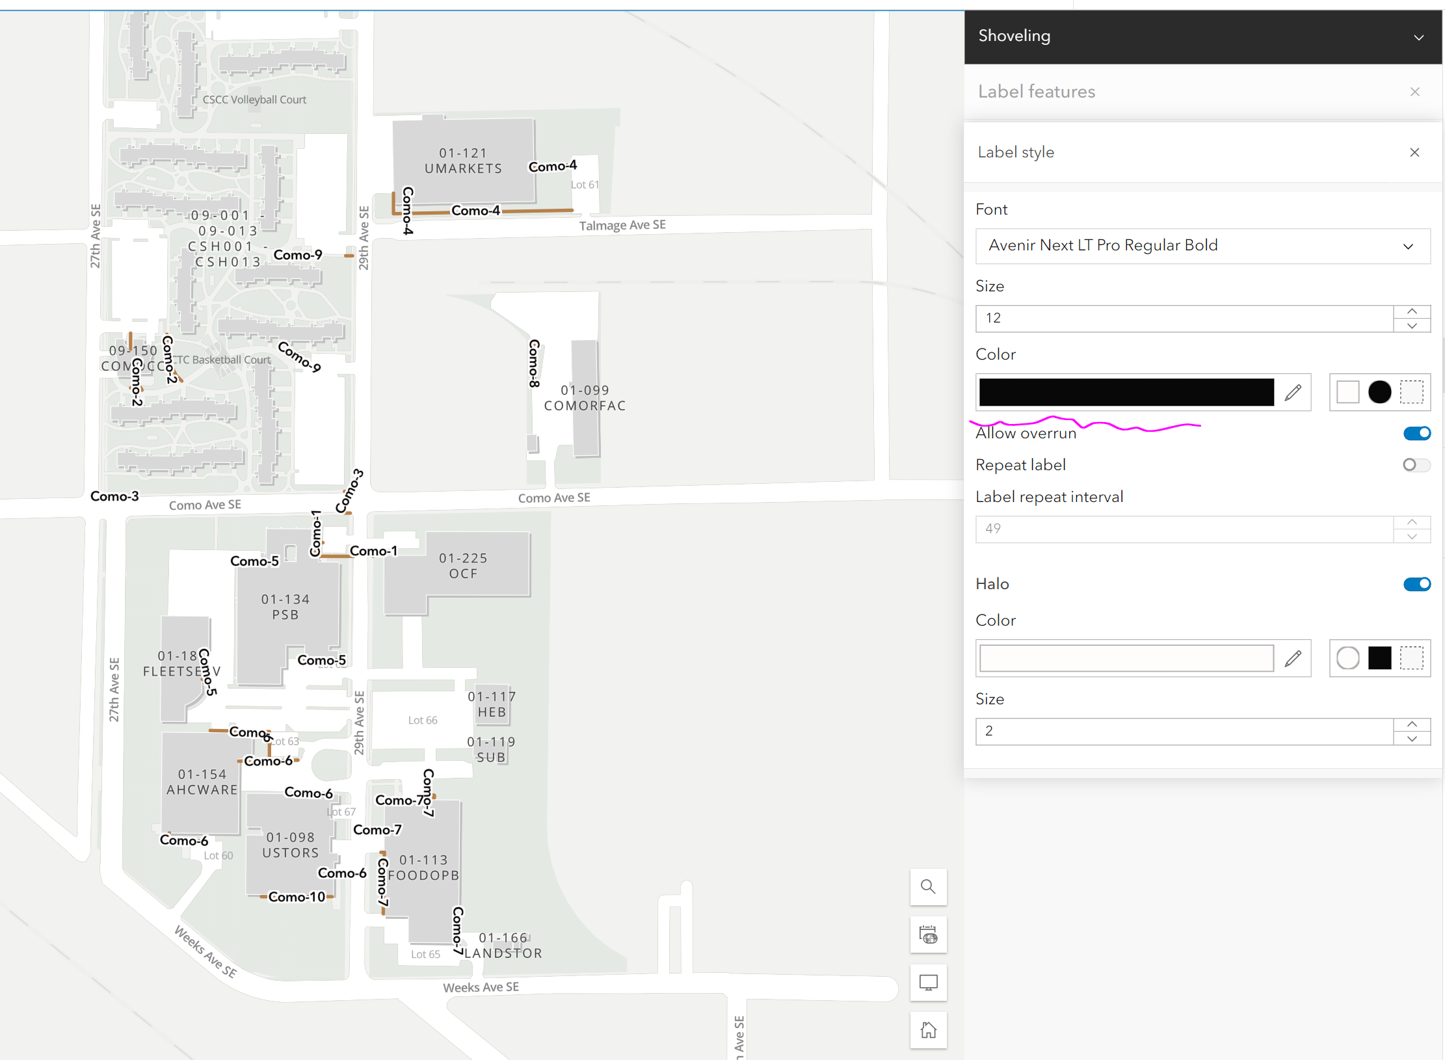Decrease halo Size using the down stepper
This screenshot has width=1445, height=1060.
(x=1412, y=739)
